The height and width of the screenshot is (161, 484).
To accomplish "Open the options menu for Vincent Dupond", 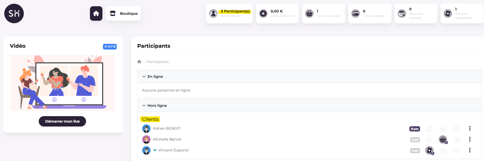I will pyautogui.click(x=470, y=150).
